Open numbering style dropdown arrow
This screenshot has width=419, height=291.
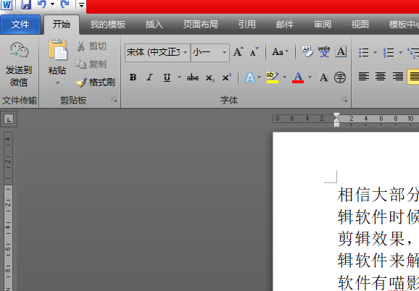400,53
